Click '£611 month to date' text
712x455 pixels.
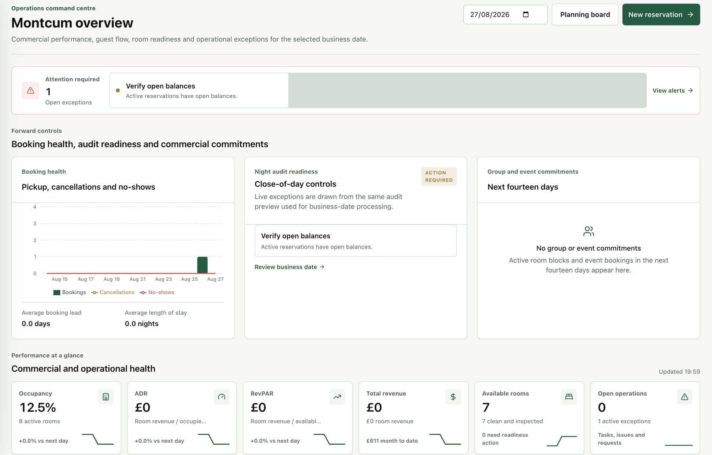coord(392,441)
